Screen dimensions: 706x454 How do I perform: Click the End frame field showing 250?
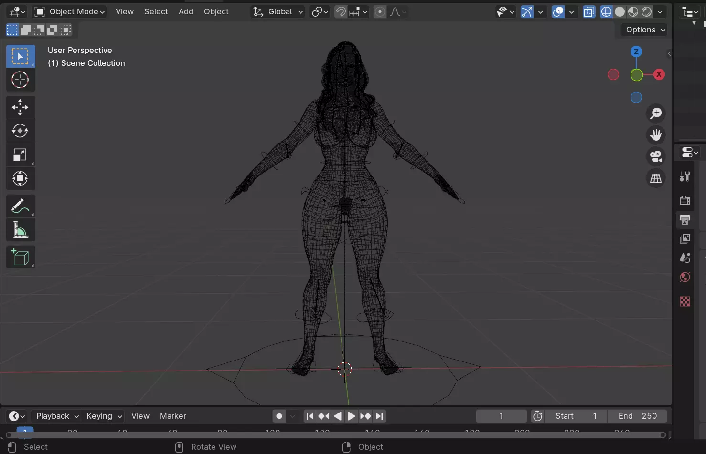coord(637,416)
